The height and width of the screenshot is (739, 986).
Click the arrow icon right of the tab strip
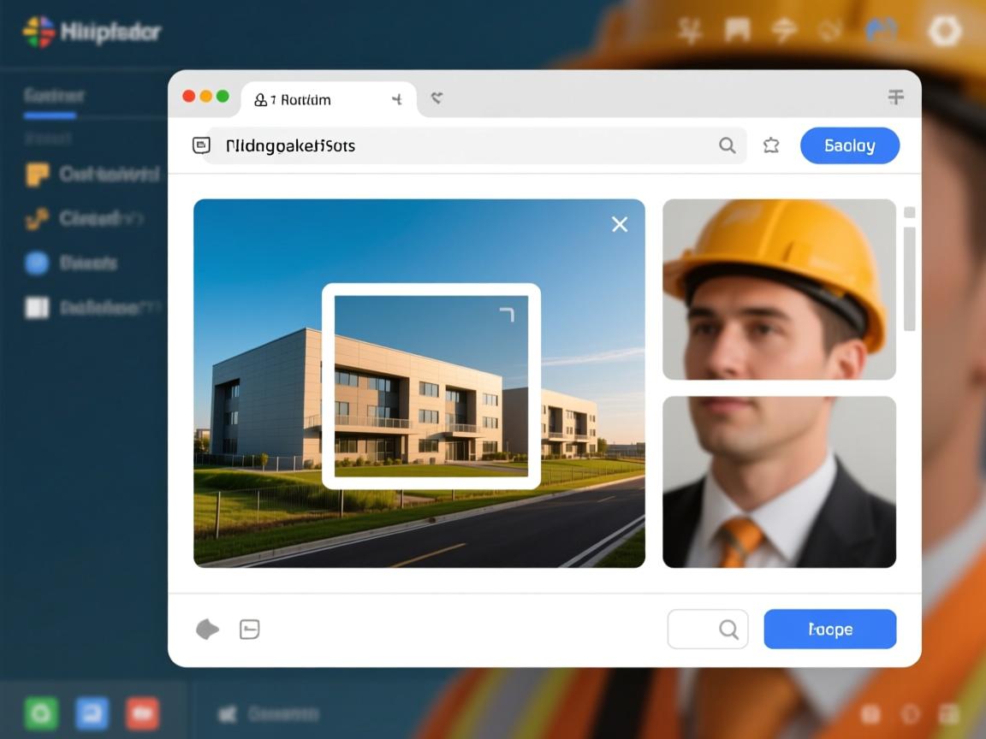[x=437, y=98]
